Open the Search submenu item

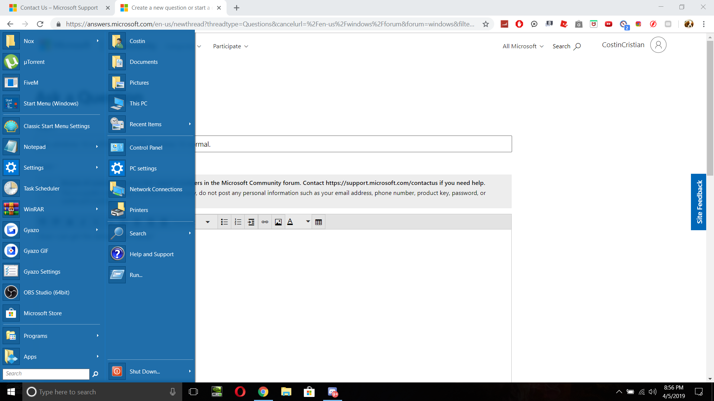coord(151,234)
